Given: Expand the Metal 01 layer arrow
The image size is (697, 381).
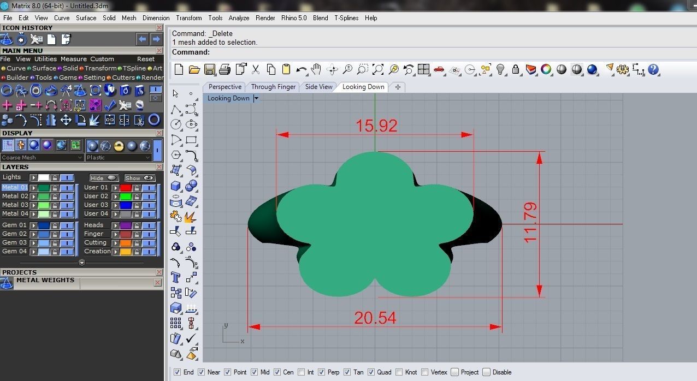Looking at the screenshot, I should [x=34, y=188].
